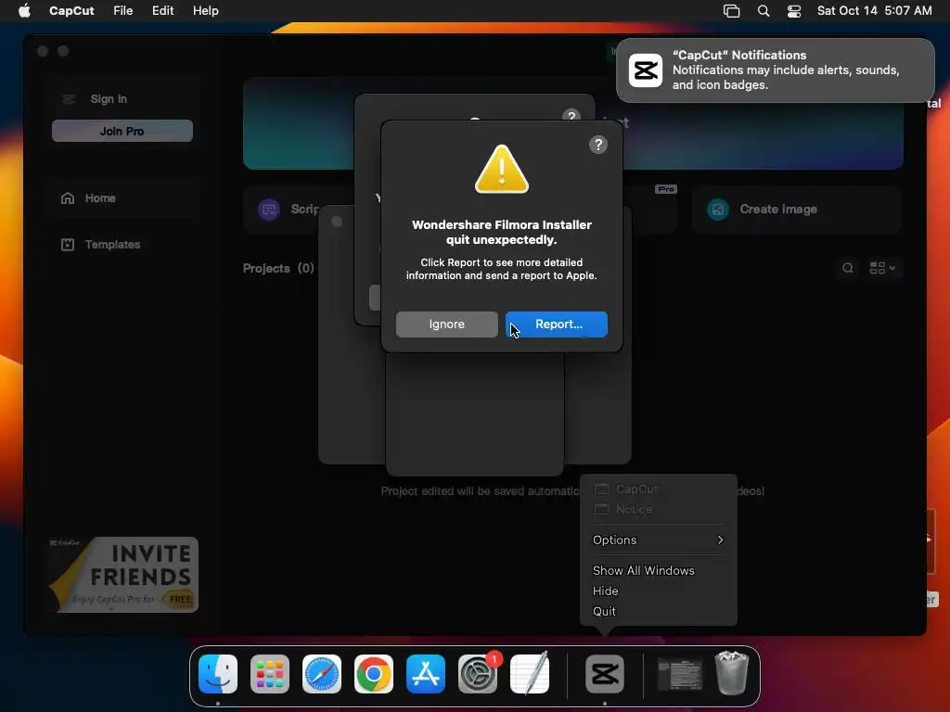Open Finder from the Dock
The width and height of the screenshot is (950, 712).
point(218,674)
